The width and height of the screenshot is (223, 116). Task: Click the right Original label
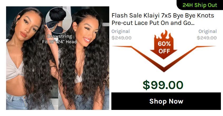coord(208,31)
